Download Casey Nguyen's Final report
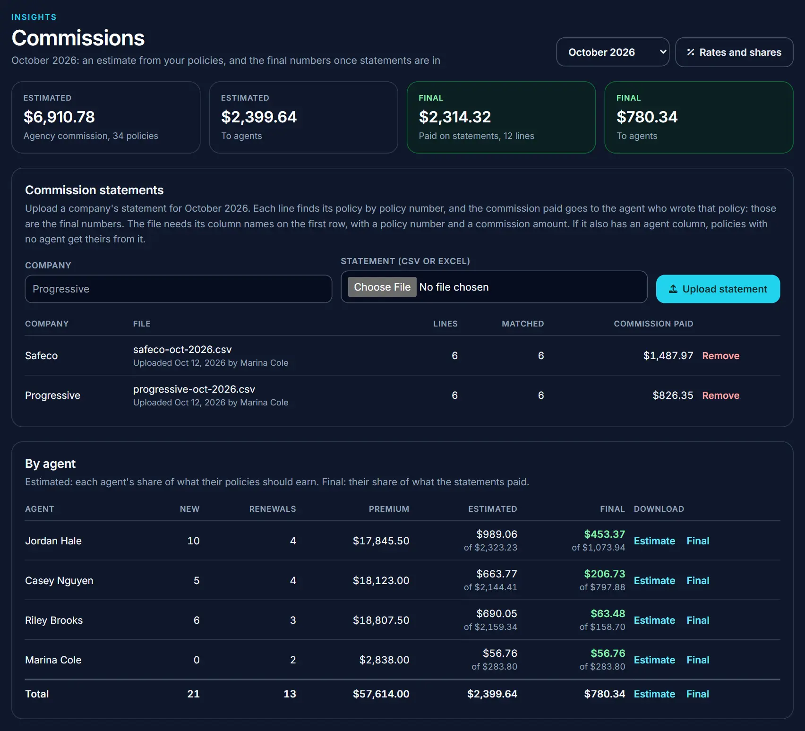805x731 pixels. [x=698, y=580]
